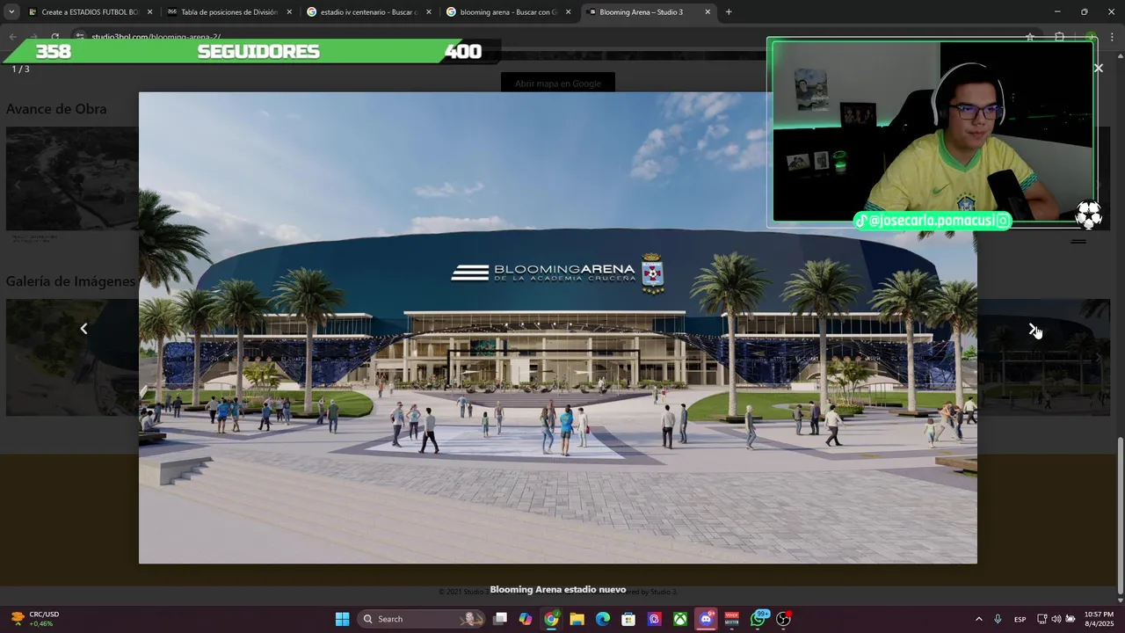Open the CRC/USD currency widget
The image size is (1125, 633).
pos(35,619)
